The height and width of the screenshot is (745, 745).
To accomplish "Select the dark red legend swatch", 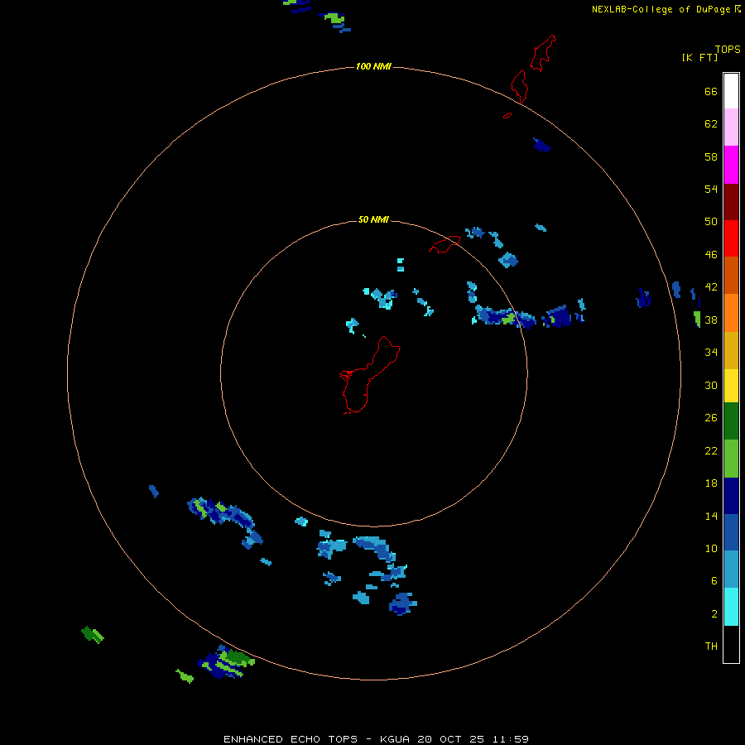I will point(731,201).
